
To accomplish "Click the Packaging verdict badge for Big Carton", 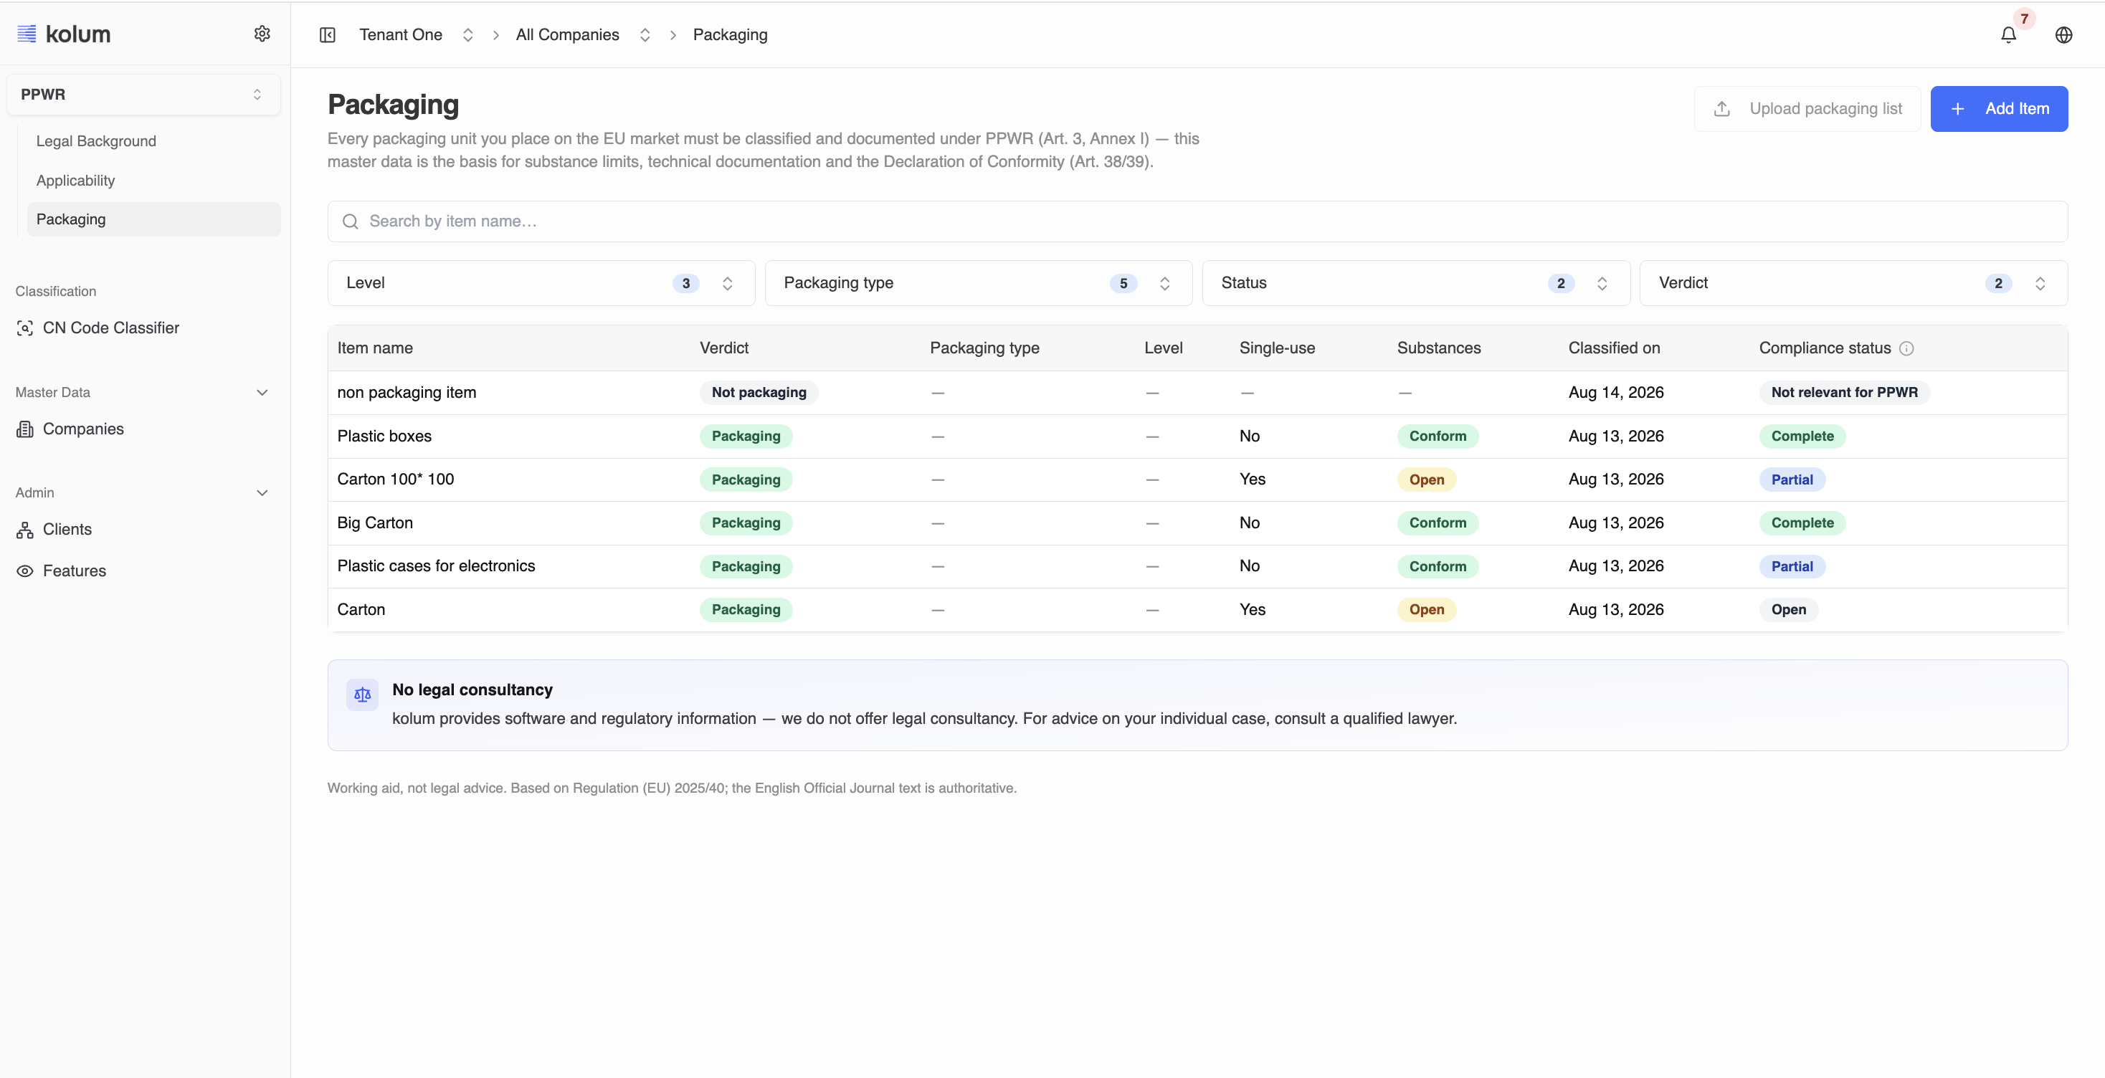I will (x=745, y=523).
